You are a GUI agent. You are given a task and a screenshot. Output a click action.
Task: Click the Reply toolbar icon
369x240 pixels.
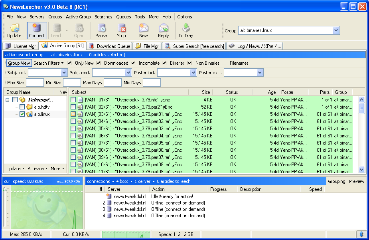[163, 30]
